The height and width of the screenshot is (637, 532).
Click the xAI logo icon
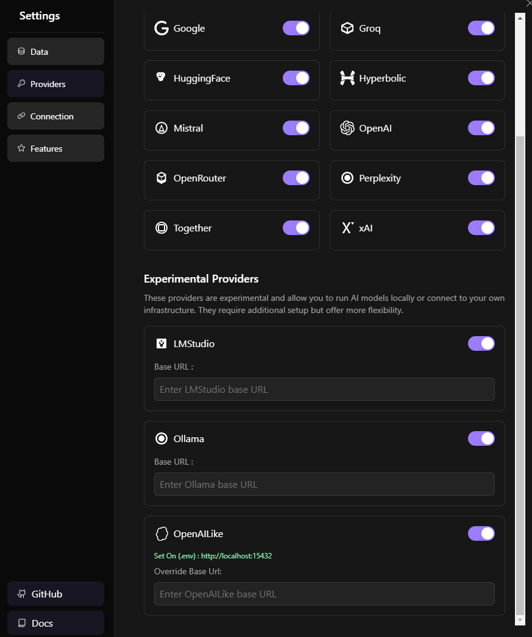coord(347,228)
